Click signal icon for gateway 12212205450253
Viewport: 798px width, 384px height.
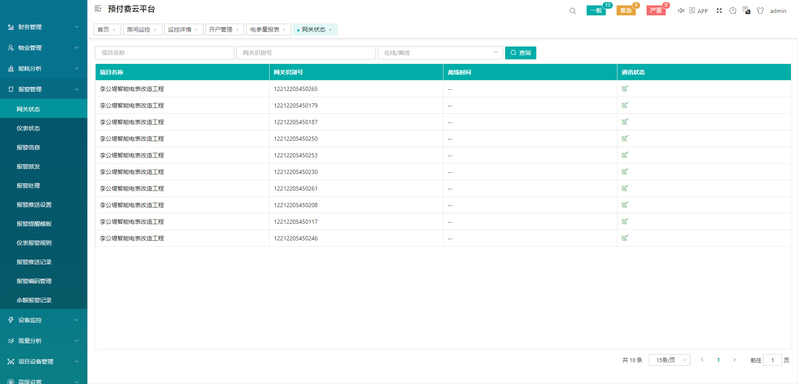coord(625,155)
